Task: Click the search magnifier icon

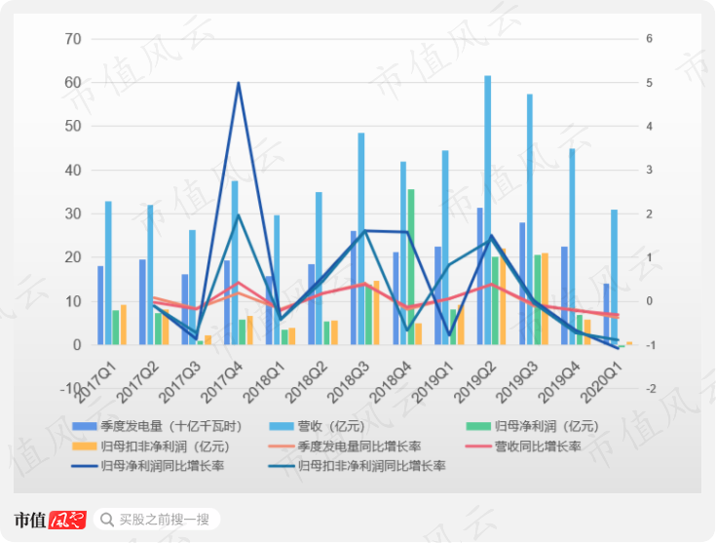Action: coord(107,520)
